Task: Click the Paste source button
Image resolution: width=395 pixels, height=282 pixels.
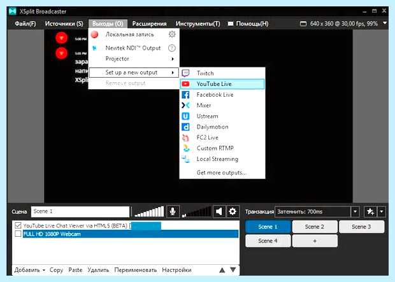Action: coord(75,270)
